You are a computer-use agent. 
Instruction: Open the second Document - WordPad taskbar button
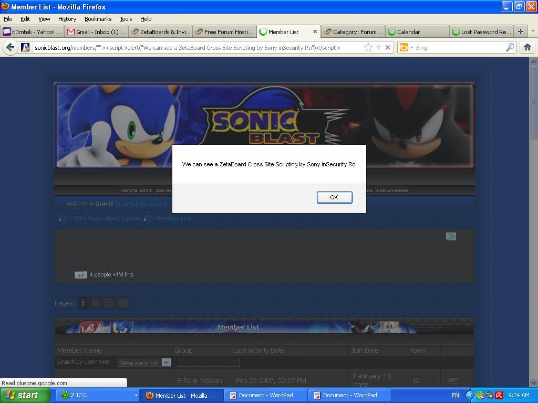pos(350,395)
